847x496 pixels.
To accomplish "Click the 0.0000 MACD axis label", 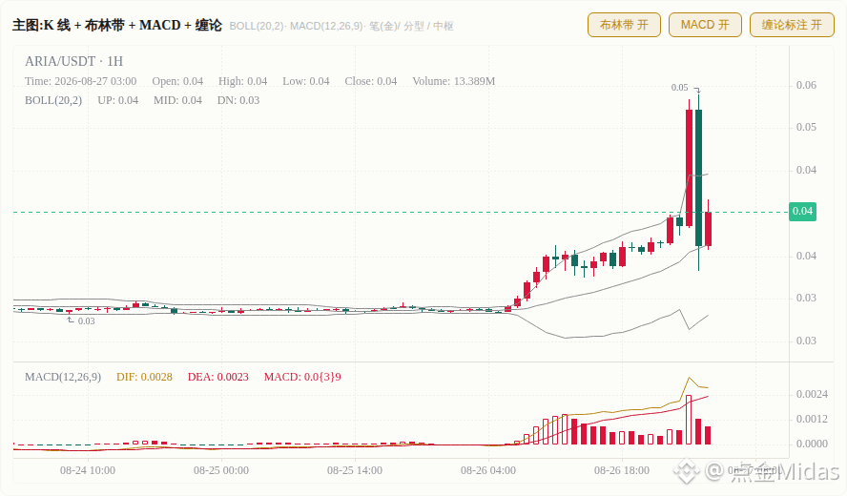I will click(x=812, y=444).
